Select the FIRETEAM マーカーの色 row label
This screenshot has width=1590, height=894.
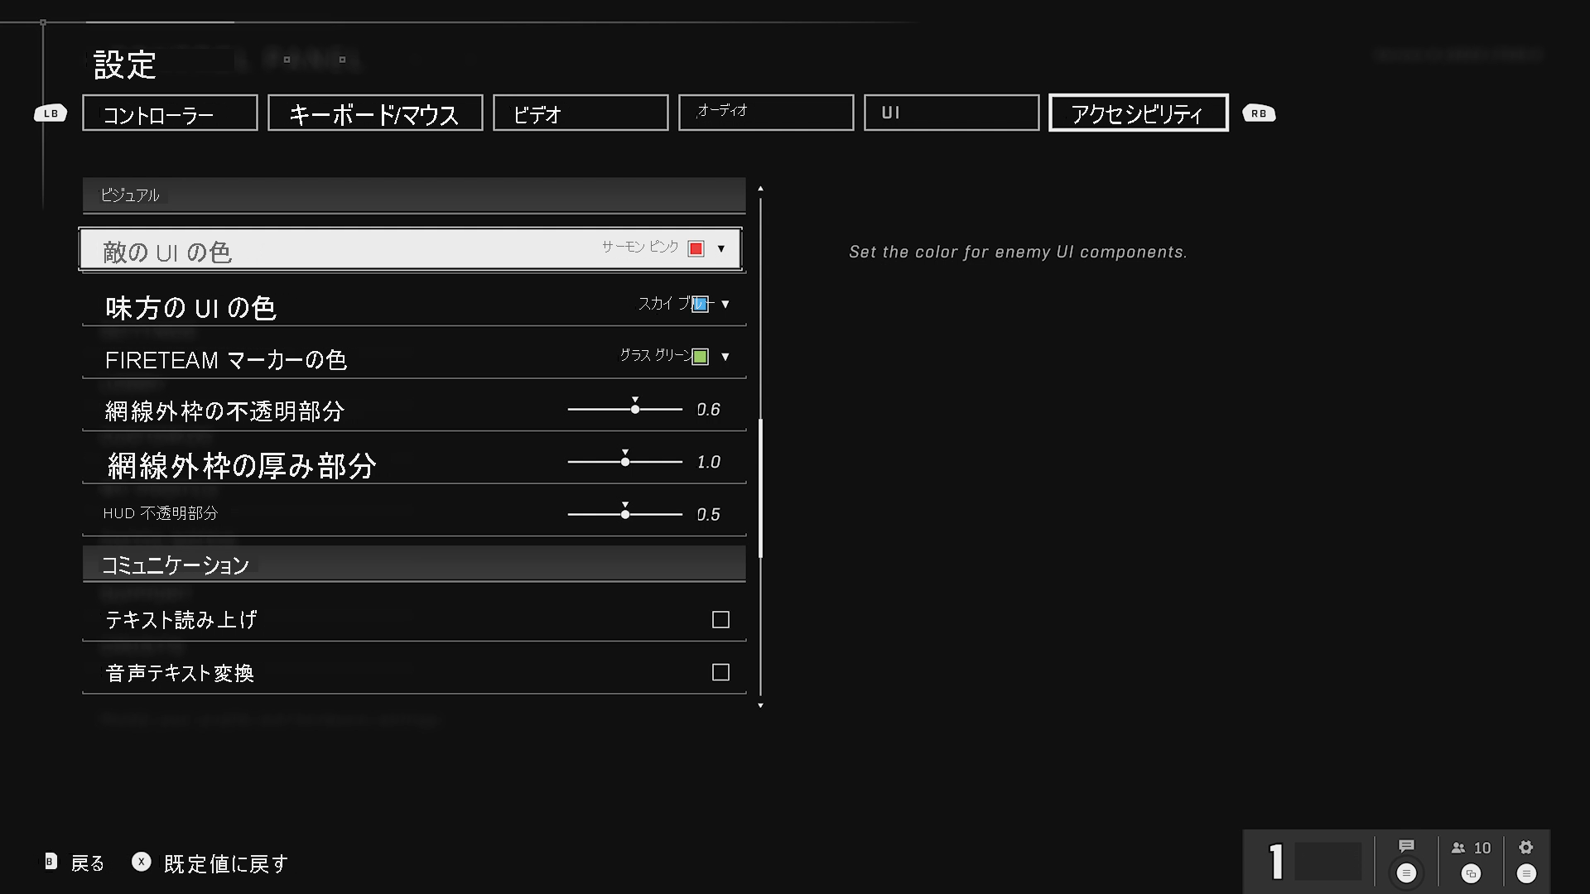point(226,360)
